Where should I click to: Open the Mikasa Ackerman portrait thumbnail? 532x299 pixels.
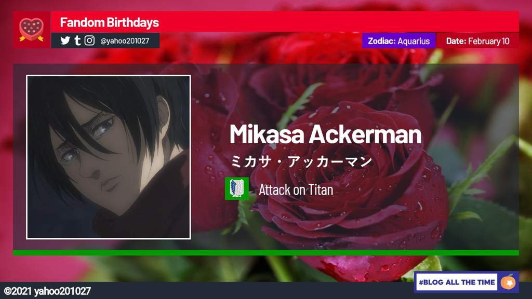pos(109,157)
